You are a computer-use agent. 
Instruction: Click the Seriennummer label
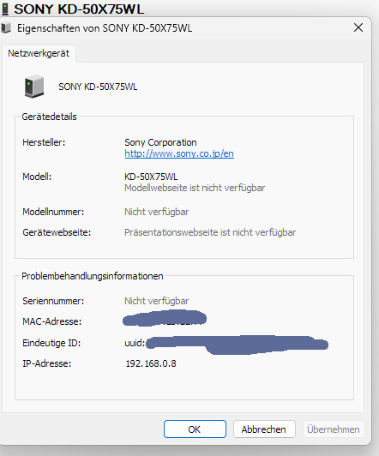click(x=53, y=301)
